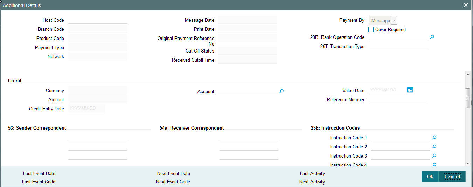Image resolution: width=473 pixels, height=187 pixels.
Task: Click the Next Event Code label
Action: click(173, 182)
